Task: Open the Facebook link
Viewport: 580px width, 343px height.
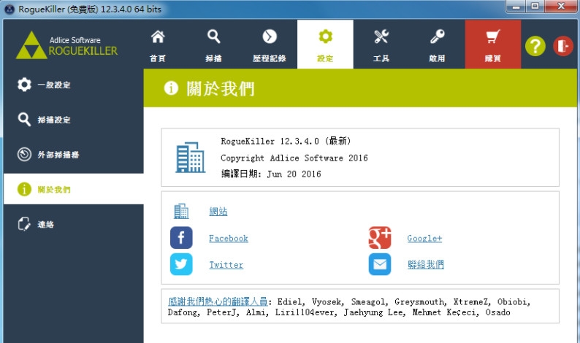Action: click(x=229, y=239)
